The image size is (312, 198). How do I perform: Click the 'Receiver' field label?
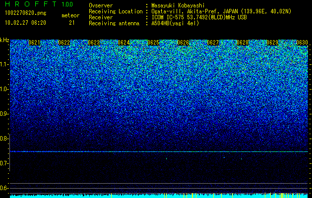(x=101, y=17)
